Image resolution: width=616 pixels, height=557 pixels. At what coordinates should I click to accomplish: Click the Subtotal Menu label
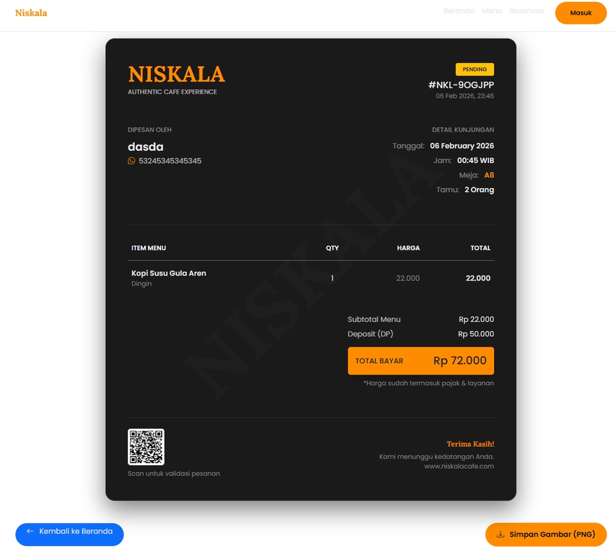tap(374, 320)
